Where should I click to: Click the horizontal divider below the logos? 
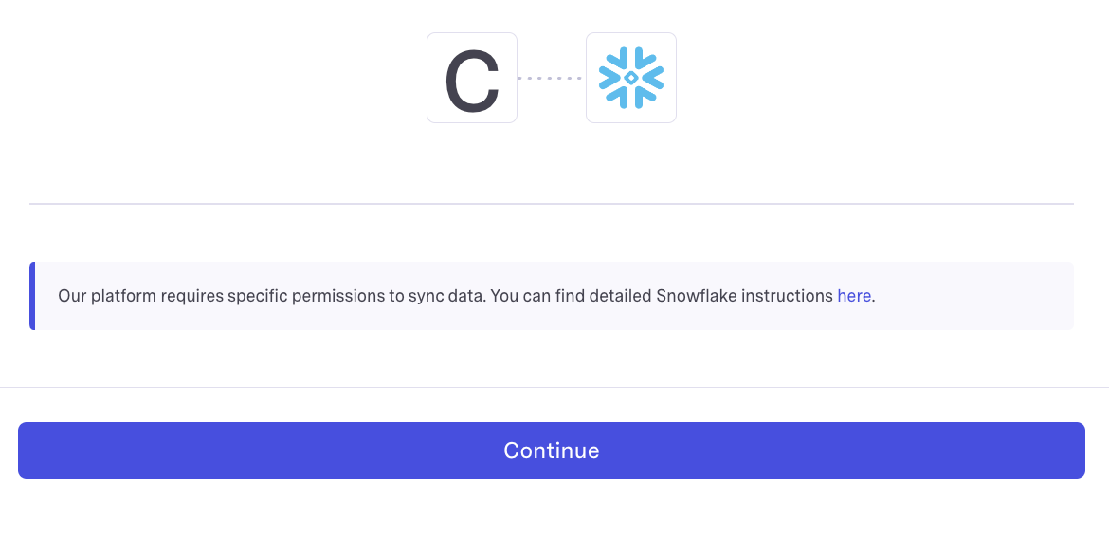pos(552,204)
